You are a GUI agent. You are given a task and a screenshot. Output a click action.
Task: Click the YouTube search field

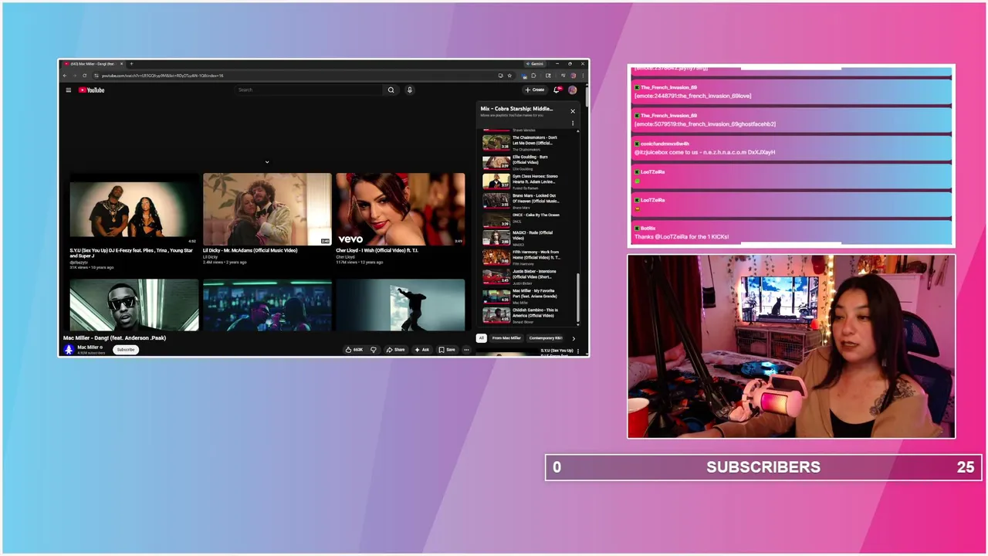pos(308,90)
